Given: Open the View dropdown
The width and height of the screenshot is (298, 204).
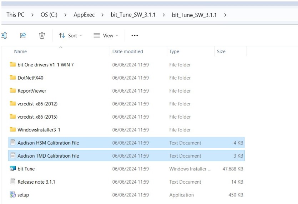Looking at the screenshot, I should (x=106, y=36).
